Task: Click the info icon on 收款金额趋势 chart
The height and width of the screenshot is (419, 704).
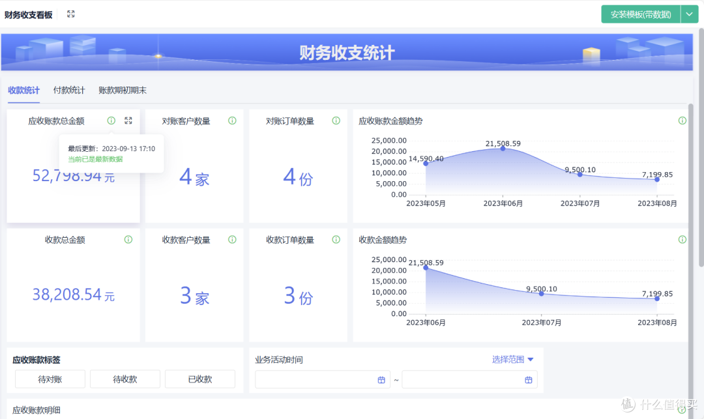Action: click(x=682, y=240)
